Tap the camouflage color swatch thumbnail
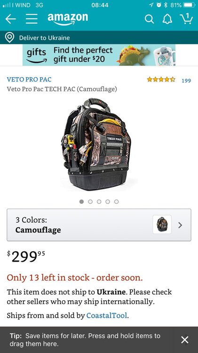The image size is (198, 353). (162, 225)
